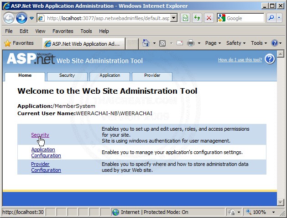This screenshot has height=218, width=287.
Task: Stop loading with the red X icon
Action: (209, 18)
